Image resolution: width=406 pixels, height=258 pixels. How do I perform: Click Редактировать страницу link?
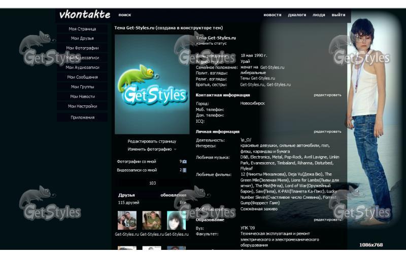152,141
